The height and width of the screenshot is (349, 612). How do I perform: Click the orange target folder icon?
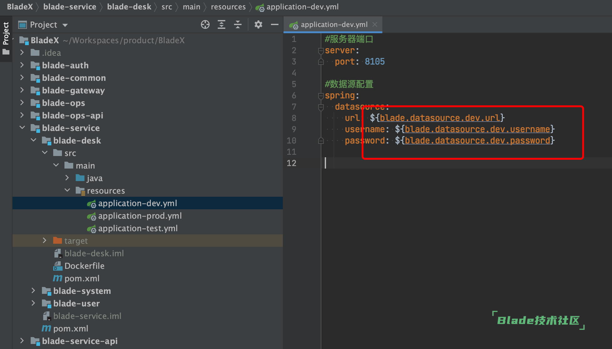click(58, 240)
